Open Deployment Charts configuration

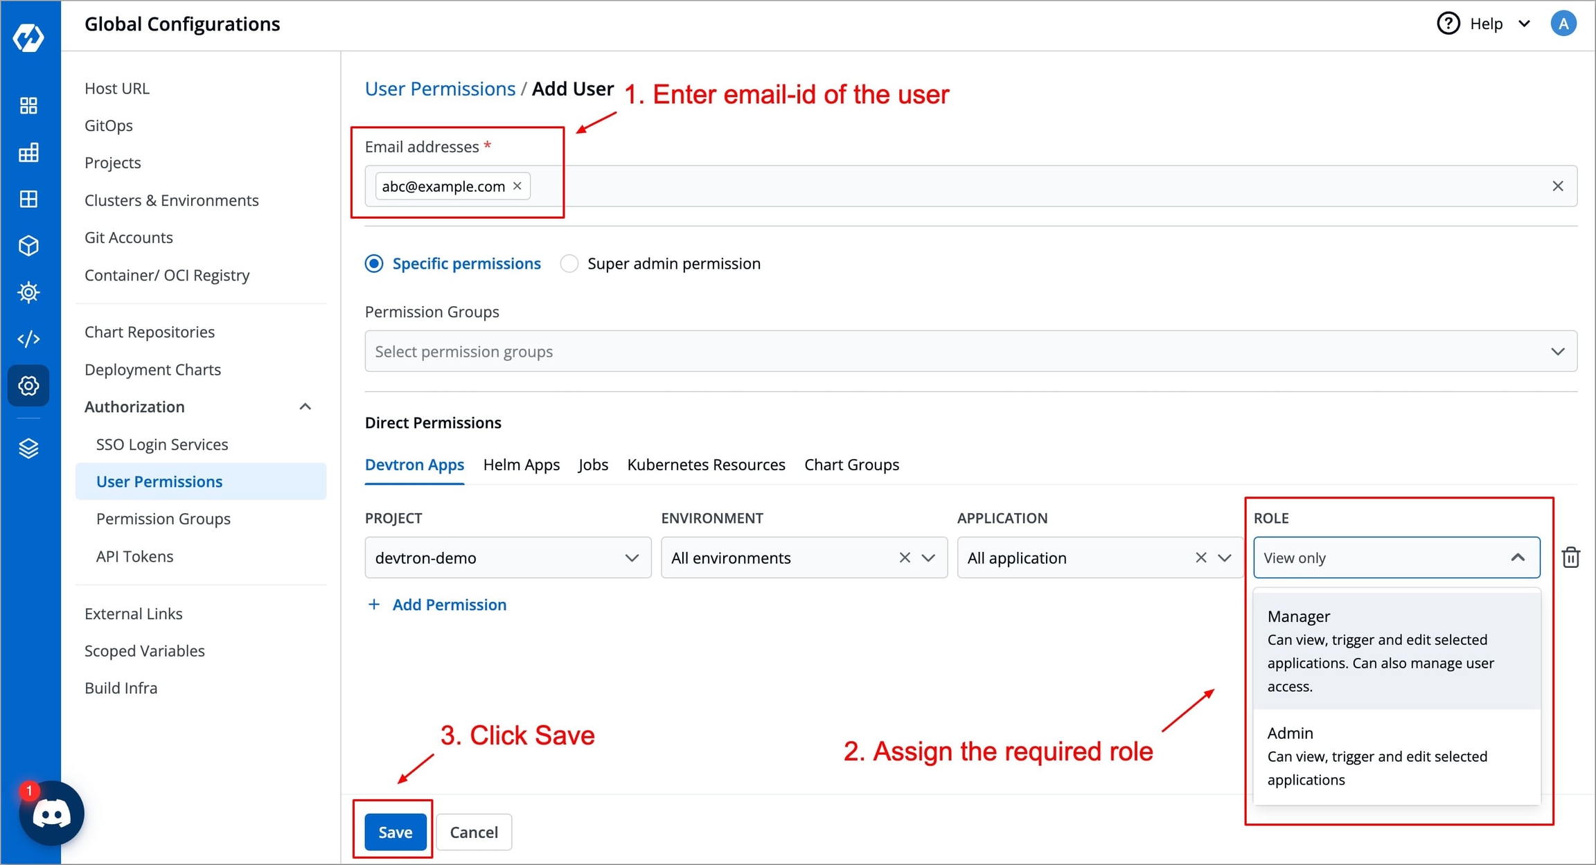[x=152, y=369]
